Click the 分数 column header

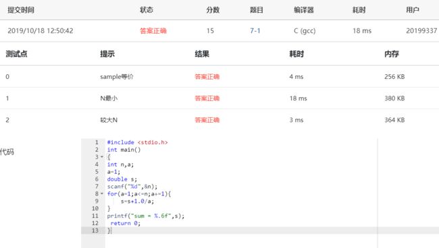coord(213,10)
